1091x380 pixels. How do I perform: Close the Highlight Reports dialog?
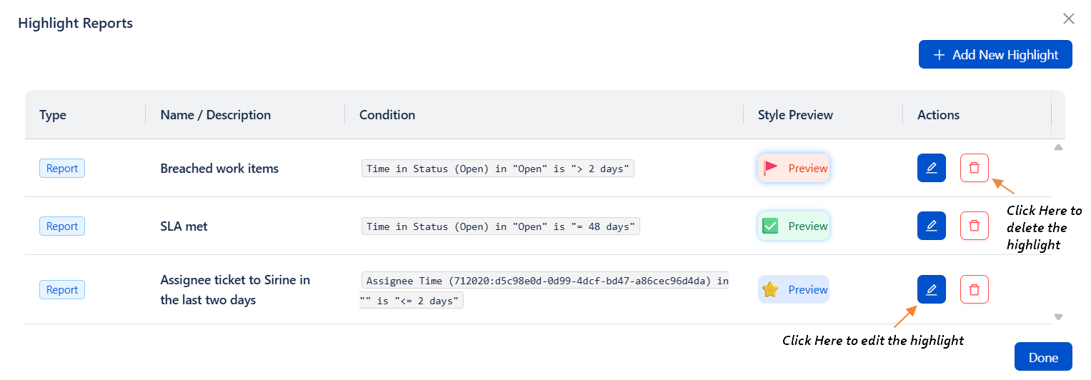click(1068, 19)
